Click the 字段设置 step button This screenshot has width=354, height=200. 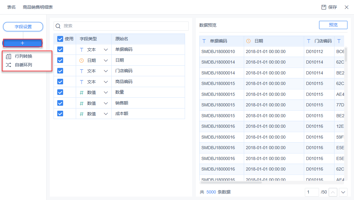click(x=23, y=27)
